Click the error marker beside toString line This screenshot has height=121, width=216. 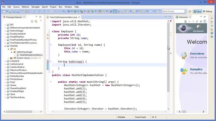pyautogui.click(x=48, y=62)
